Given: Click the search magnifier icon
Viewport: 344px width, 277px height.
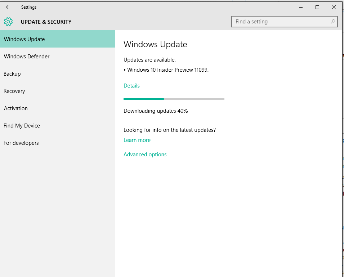Looking at the screenshot, I should point(332,22).
